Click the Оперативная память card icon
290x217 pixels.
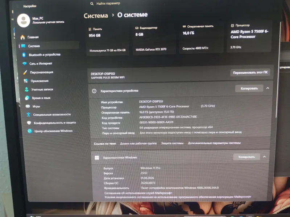click(184, 26)
